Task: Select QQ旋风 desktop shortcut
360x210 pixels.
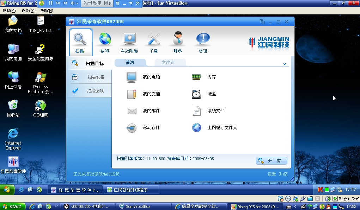Action: [41, 109]
